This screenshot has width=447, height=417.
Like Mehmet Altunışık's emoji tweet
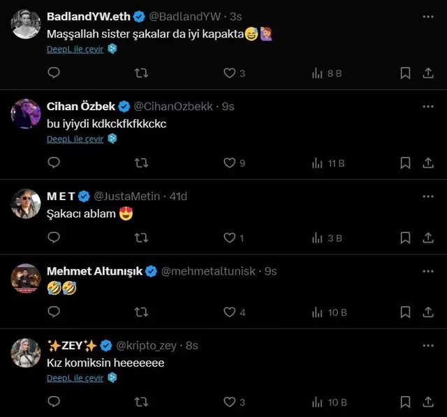230,312
